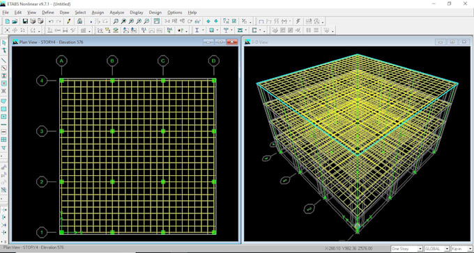This screenshot has width=474, height=253.
Task: Run analysis with the lightning bolt icon
Action: [298, 22]
